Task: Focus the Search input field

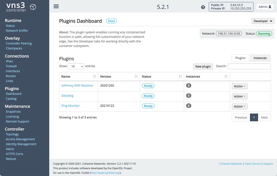Action: pyautogui.click(x=249, y=66)
